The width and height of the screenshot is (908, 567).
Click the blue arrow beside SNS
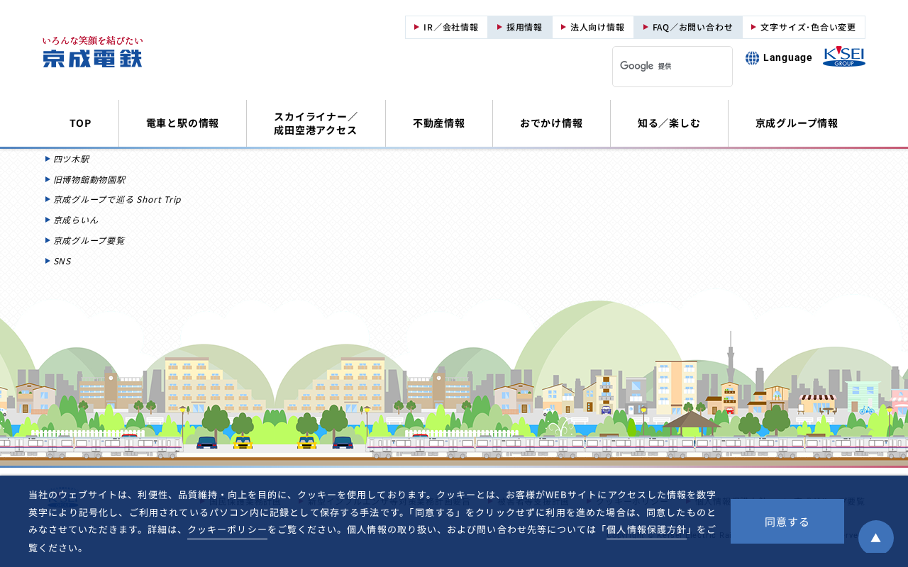pyautogui.click(x=48, y=261)
